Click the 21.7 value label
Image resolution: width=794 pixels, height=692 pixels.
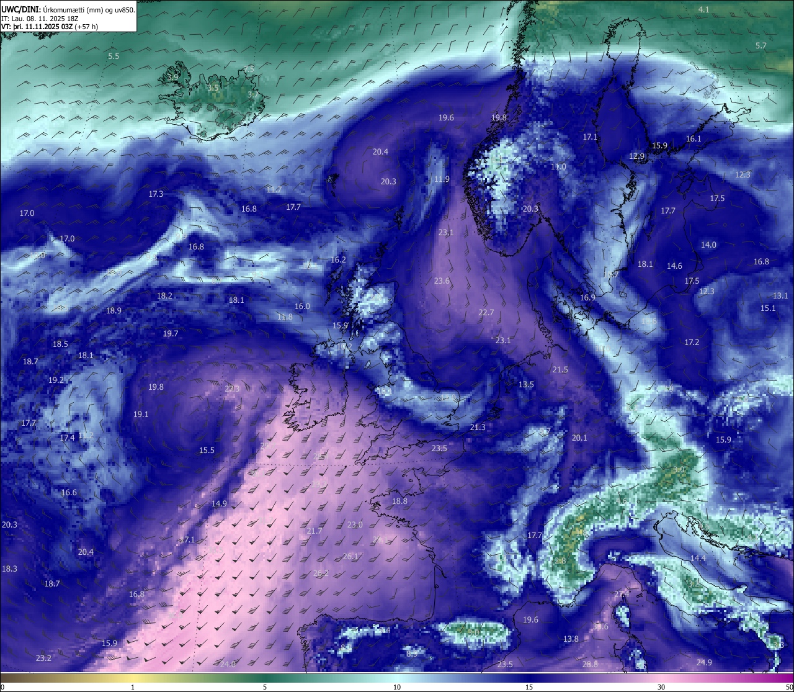pos(314,531)
